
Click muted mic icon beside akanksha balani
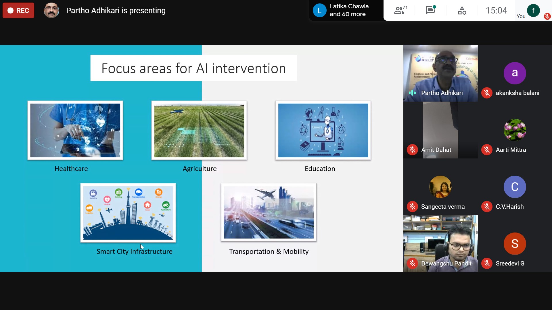pos(487,93)
